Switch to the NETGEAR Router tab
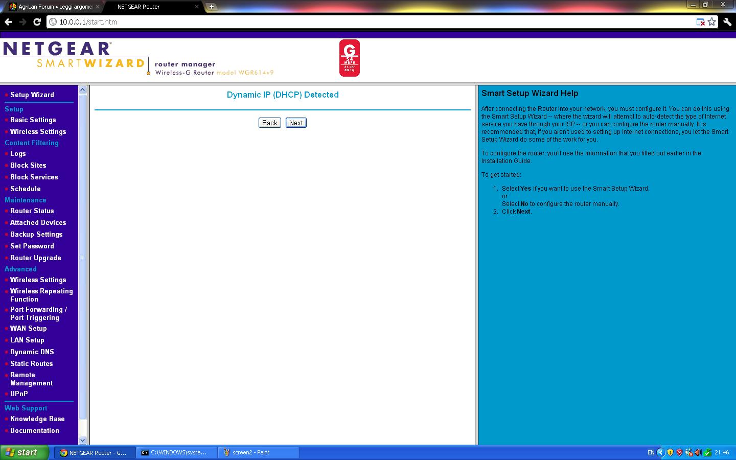 pyautogui.click(x=148, y=7)
